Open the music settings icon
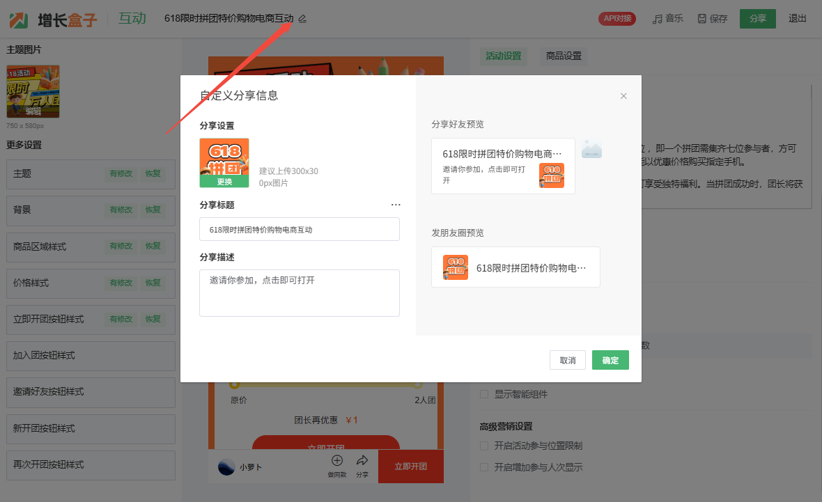This screenshot has width=822, height=502. click(657, 19)
